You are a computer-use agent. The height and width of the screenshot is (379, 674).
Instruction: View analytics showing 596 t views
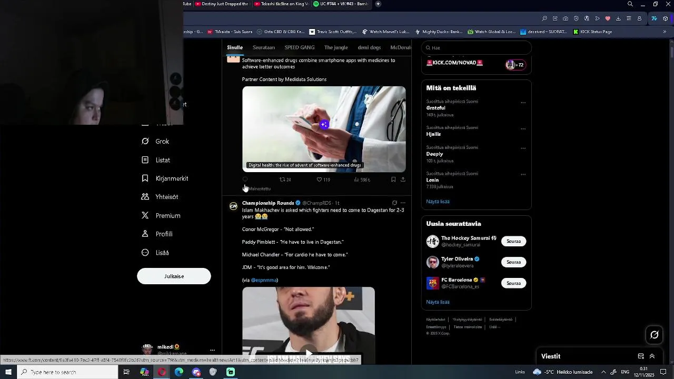(362, 179)
